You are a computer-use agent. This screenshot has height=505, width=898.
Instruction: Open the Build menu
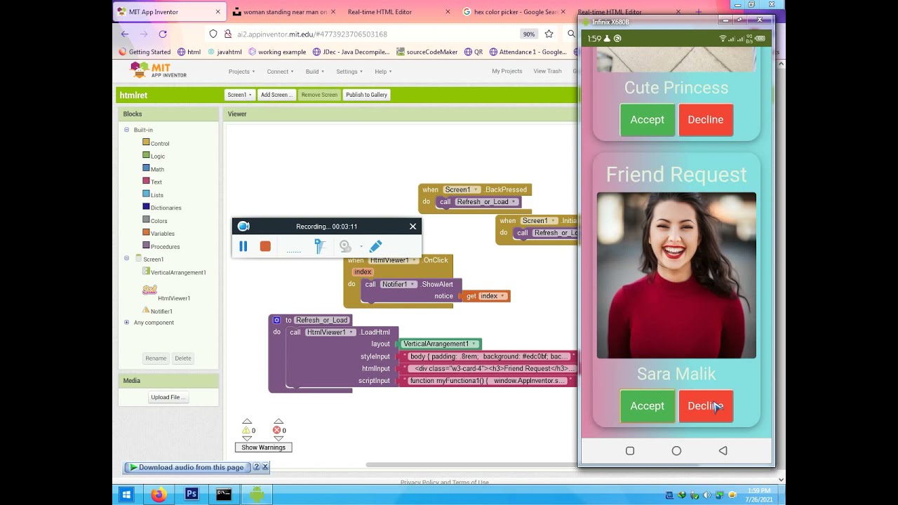click(314, 72)
